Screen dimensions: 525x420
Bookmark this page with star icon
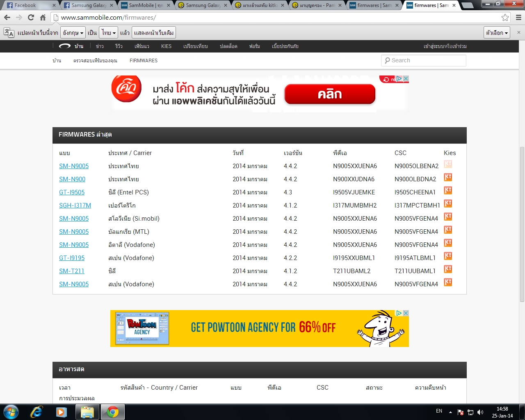[x=505, y=18]
